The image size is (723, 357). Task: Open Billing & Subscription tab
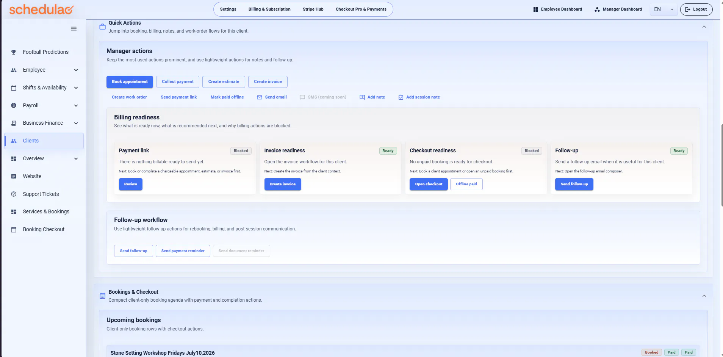point(269,9)
